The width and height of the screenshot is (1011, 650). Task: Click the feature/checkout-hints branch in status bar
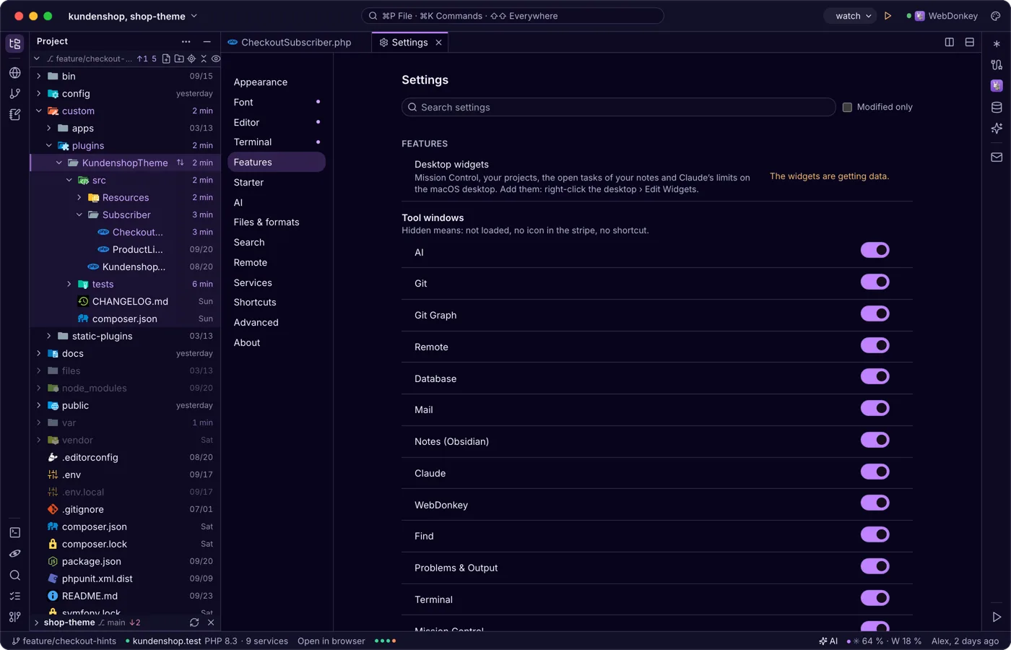point(64,641)
